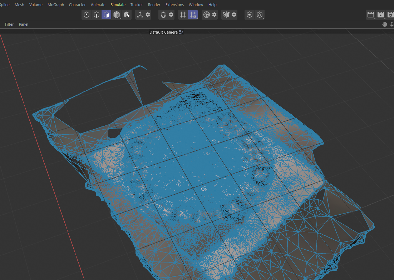394x280 pixels.
Task: Activate the Symmetry butterfly tool
Action: [x=226, y=14]
